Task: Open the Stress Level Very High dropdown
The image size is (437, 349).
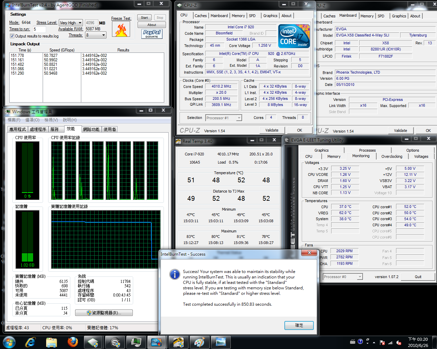Action: click(x=71, y=23)
